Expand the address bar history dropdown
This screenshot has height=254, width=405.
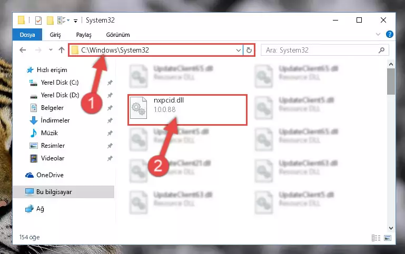[x=239, y=50]
